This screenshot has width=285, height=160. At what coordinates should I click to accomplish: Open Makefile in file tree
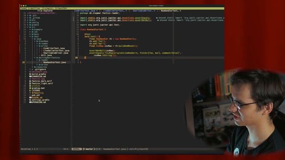pyautogui.click(x=39, y=93)
